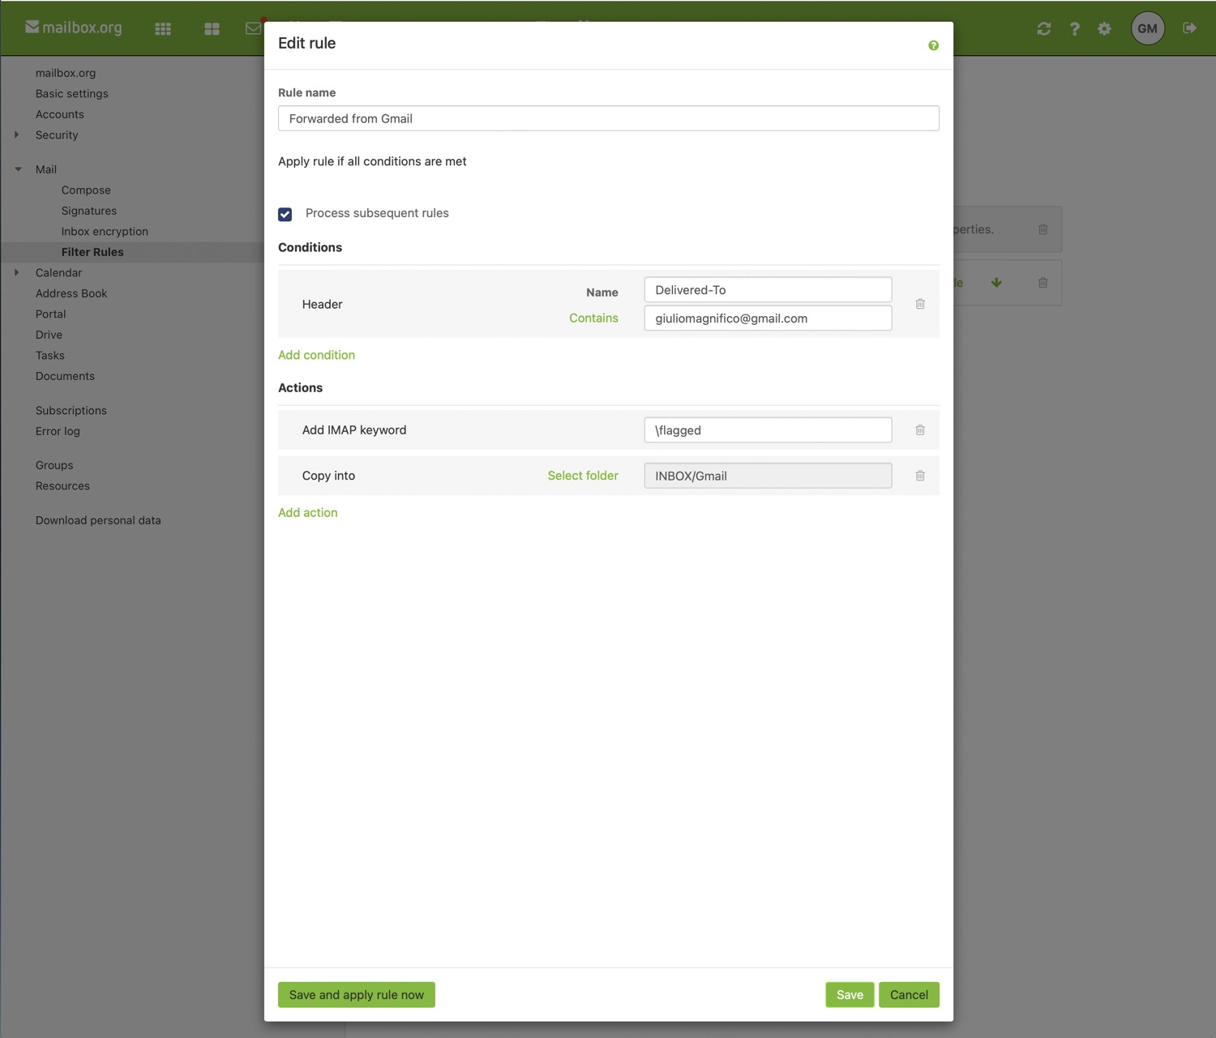The image size is (1216, 1038).
Task: Click Add condition link
Action: coord(316,355)
